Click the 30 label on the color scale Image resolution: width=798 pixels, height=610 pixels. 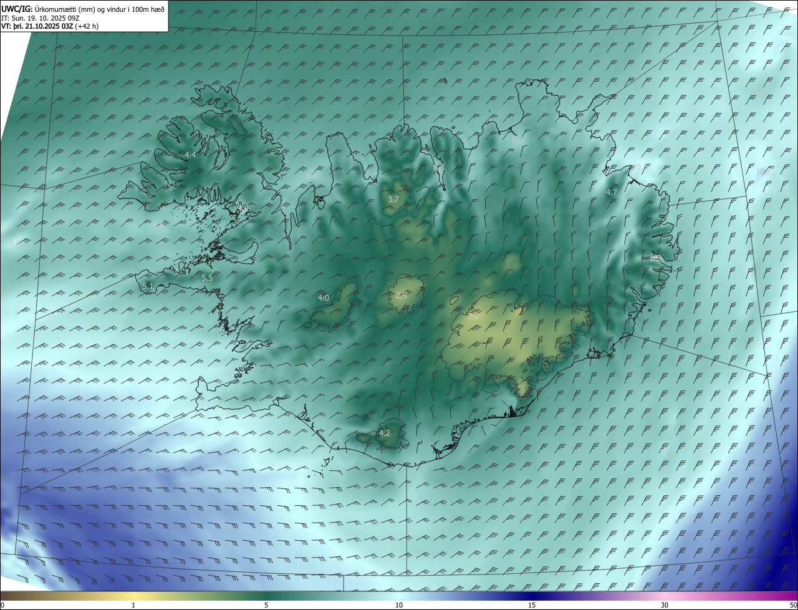pos(665,605)
